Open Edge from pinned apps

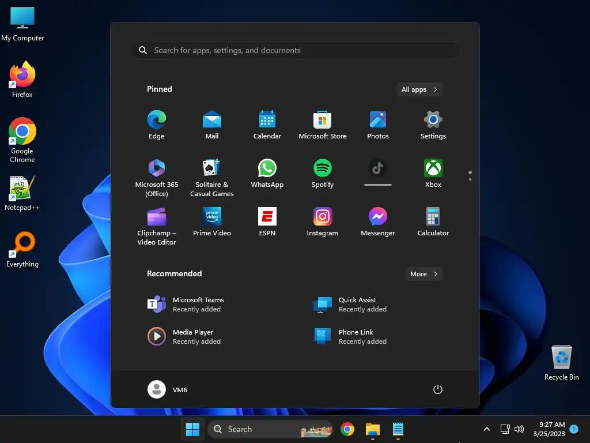tap(157, 125)
